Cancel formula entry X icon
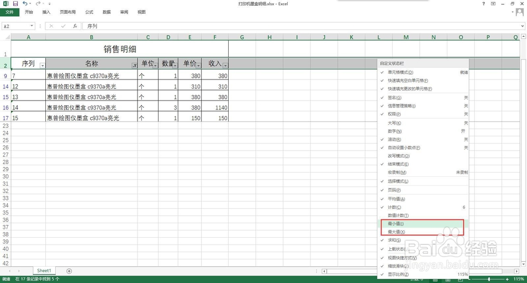The width and height of the screenshot is (527, 283). [51, 26]
